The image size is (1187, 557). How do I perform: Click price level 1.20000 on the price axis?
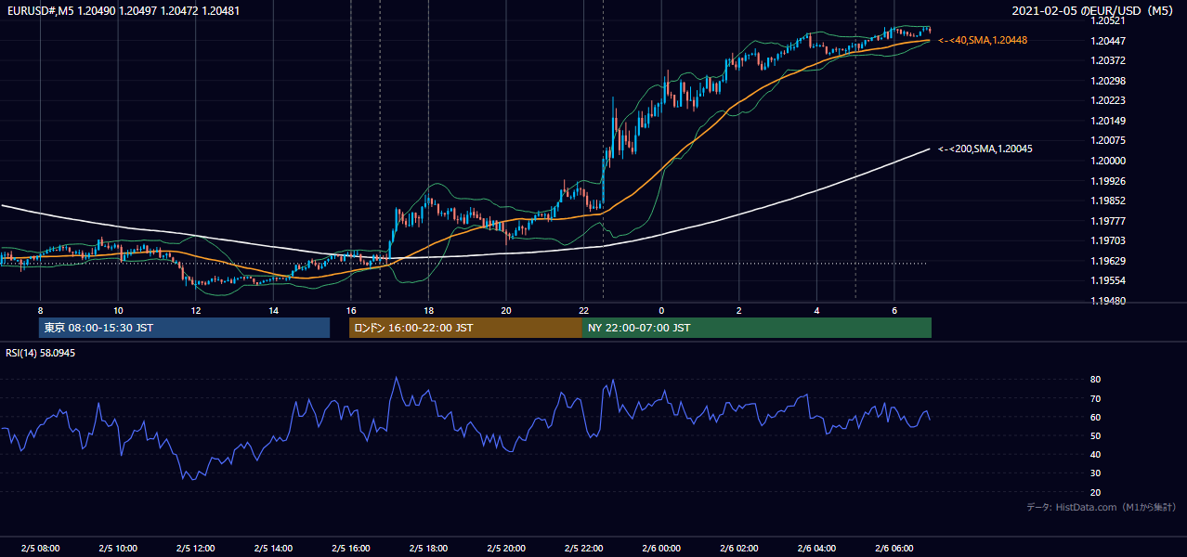pos(1108,161)
